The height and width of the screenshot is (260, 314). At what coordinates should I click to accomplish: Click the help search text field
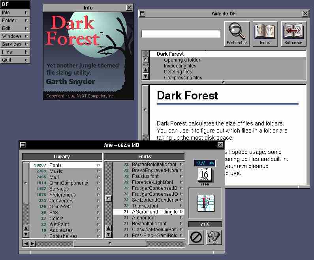click(x=181, y=34)
